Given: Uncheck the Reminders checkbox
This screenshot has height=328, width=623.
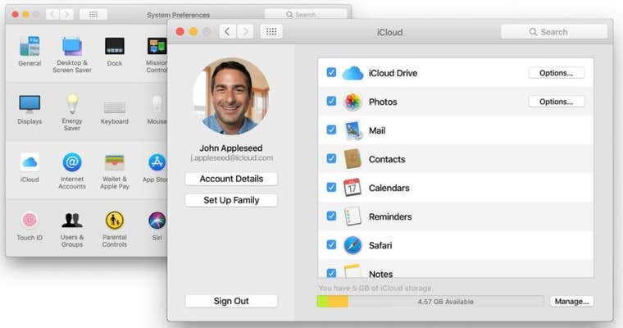Looking at the screenshot, I should (x=331, y=216).
